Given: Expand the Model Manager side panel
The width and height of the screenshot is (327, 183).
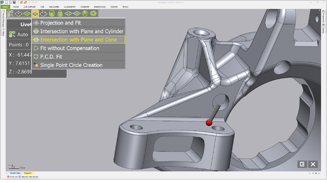Looking at the screenshot, I should click(3, 20).
